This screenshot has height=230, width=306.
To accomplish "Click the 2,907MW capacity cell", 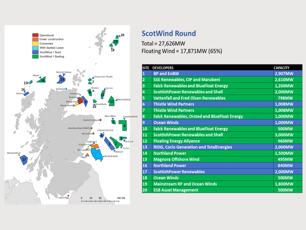I will (288, 73).
